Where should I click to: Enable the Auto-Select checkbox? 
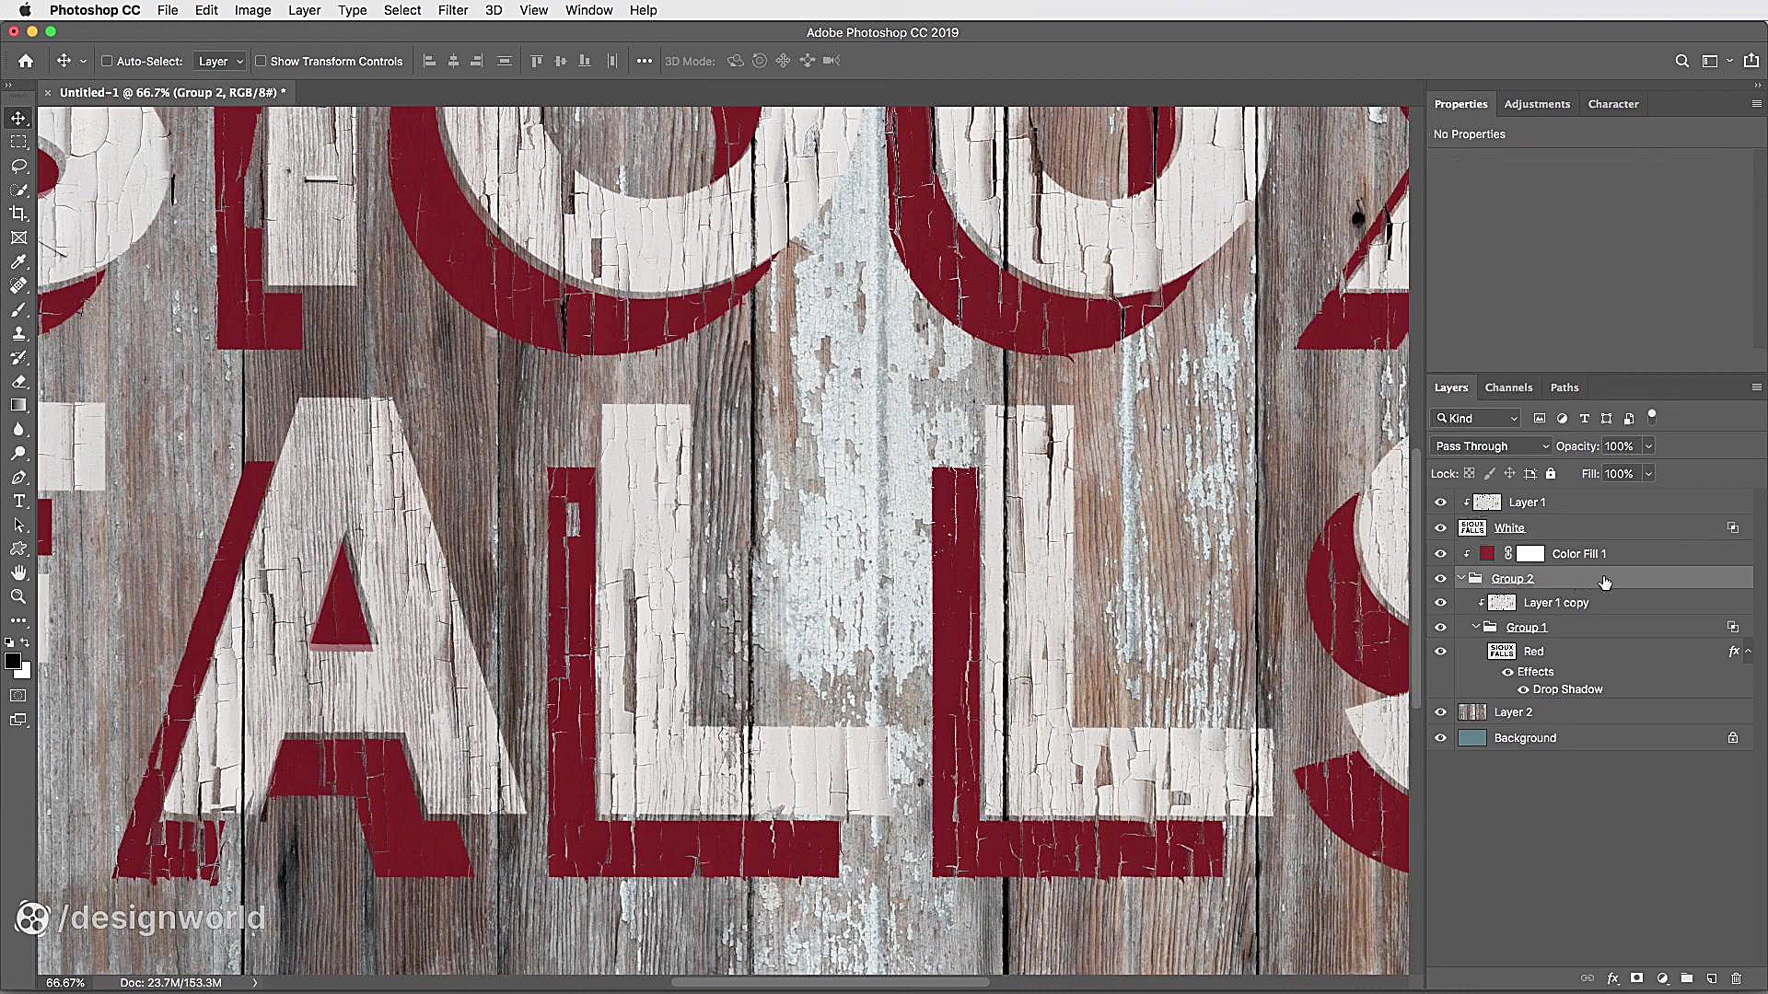click(x=107, y=61)
